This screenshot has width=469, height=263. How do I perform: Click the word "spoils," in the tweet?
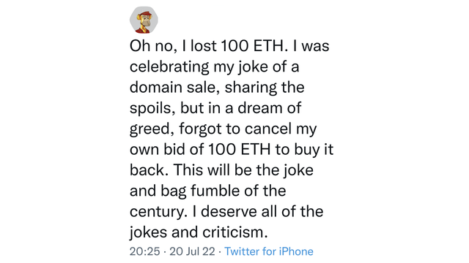pyautogui.click(x=152, y=109)
